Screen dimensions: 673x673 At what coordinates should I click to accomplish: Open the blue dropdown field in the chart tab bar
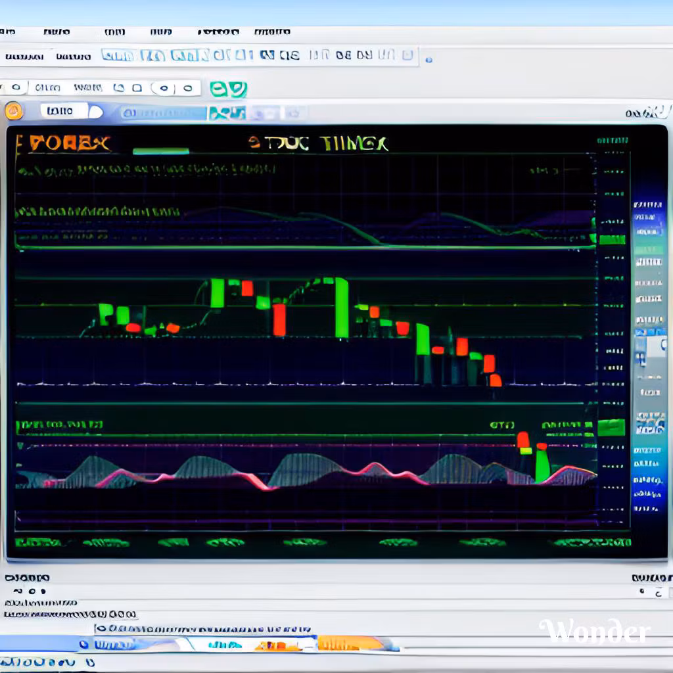click(x=164, y=113)
